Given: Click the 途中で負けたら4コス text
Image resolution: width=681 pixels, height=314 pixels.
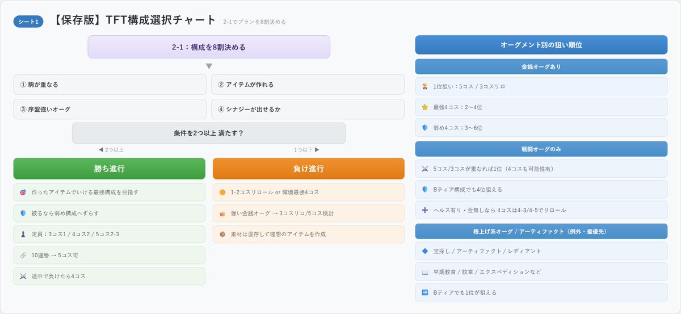Looking at the screenshot, I should click(59, 277).
